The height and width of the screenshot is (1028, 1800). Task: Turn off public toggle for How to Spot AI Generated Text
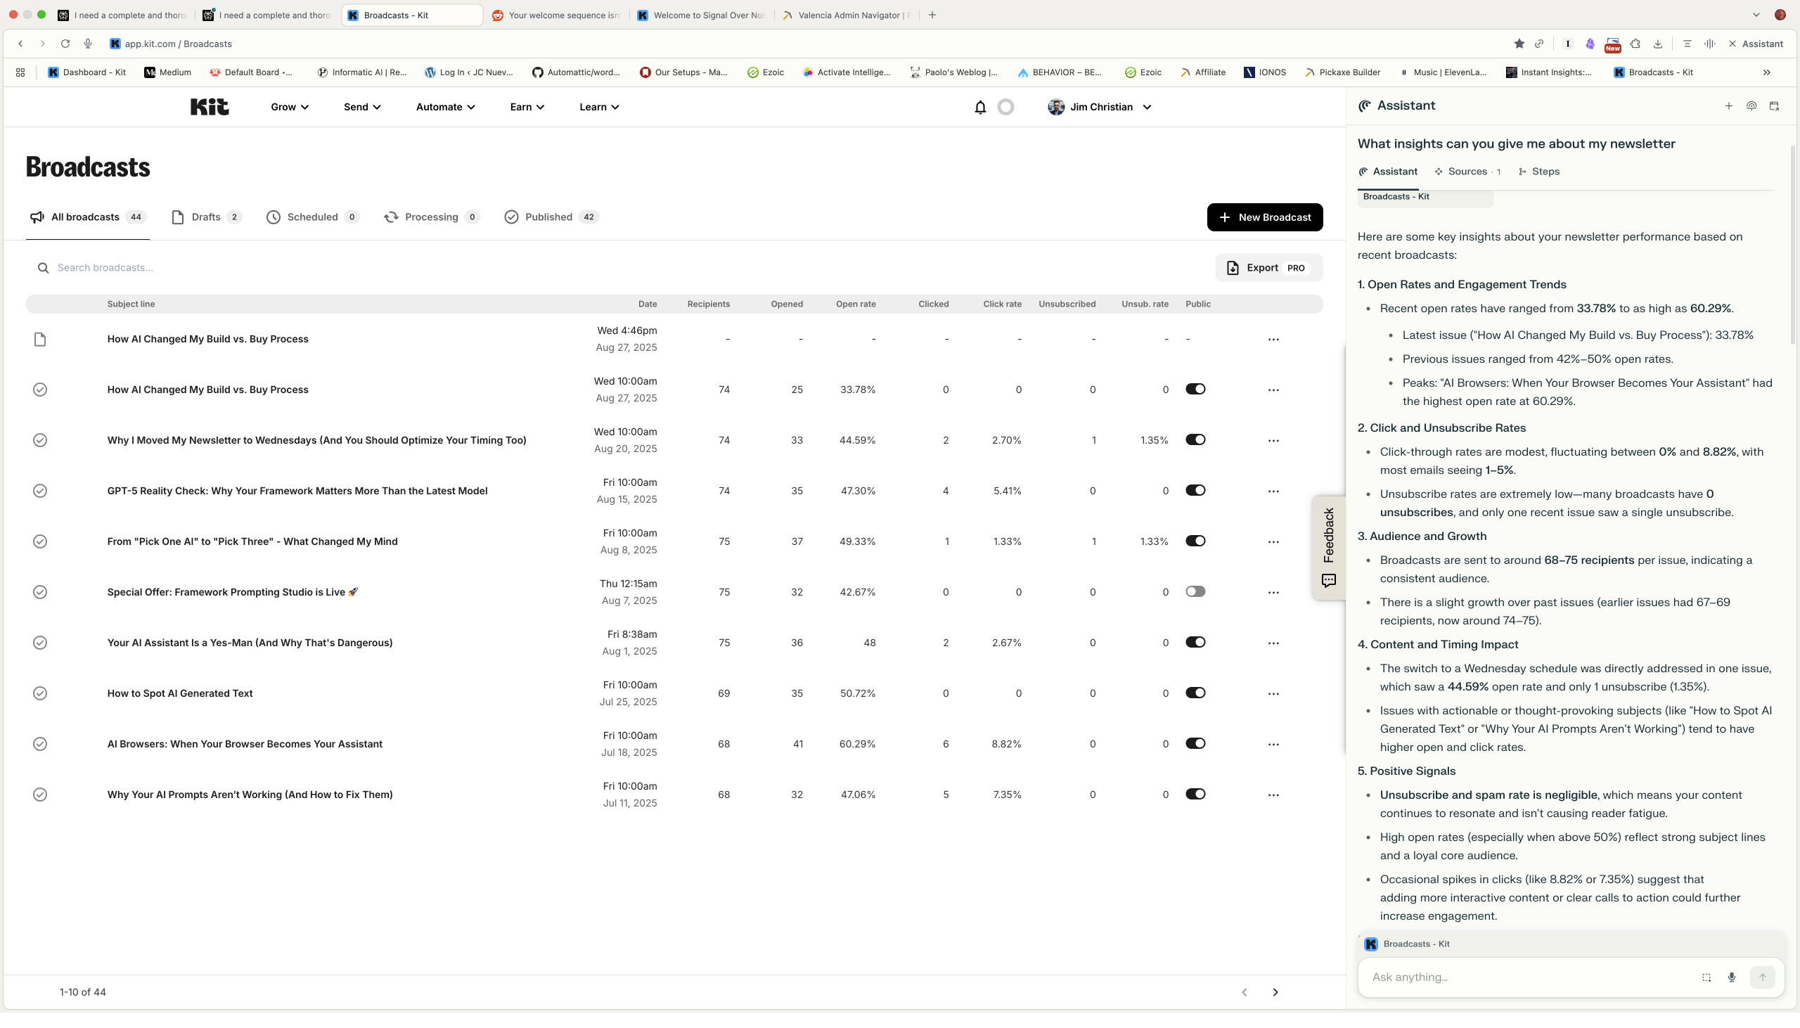click(x=1195, y=693)
